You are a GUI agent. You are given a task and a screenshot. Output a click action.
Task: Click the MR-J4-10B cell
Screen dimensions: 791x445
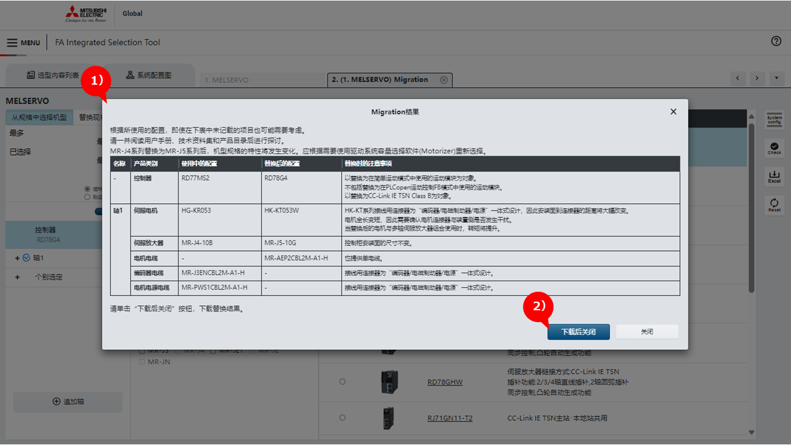pos(219,243)
